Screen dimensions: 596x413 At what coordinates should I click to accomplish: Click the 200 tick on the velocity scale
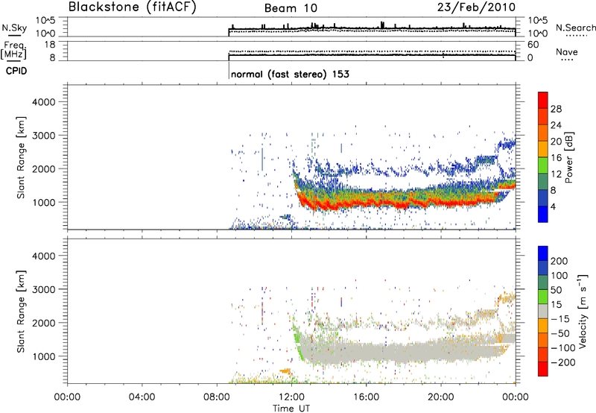pos(559,261)
